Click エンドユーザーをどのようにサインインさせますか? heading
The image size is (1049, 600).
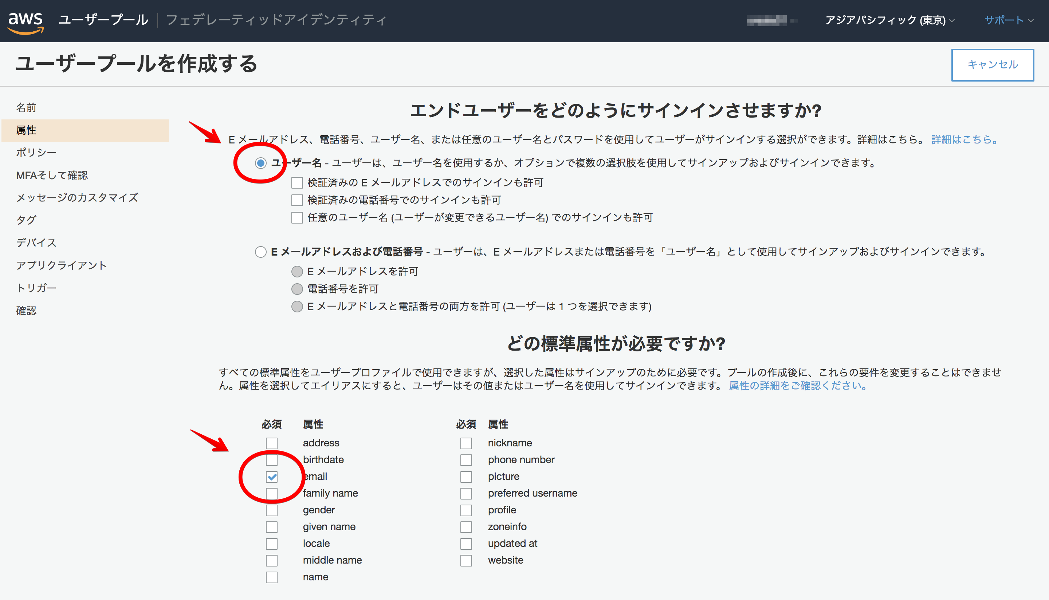coord(616,110)
